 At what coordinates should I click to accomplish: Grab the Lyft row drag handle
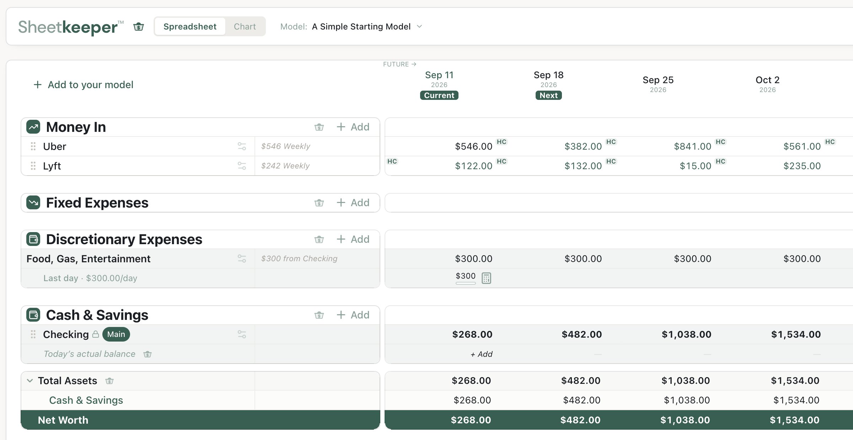click(x=33, y=166)
